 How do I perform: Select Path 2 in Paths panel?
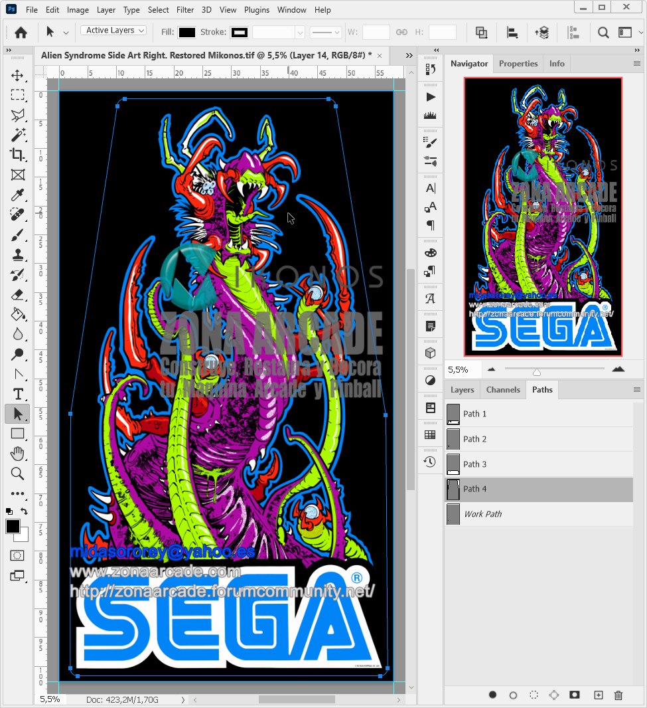pyautogui.click(x=474, y=439)
